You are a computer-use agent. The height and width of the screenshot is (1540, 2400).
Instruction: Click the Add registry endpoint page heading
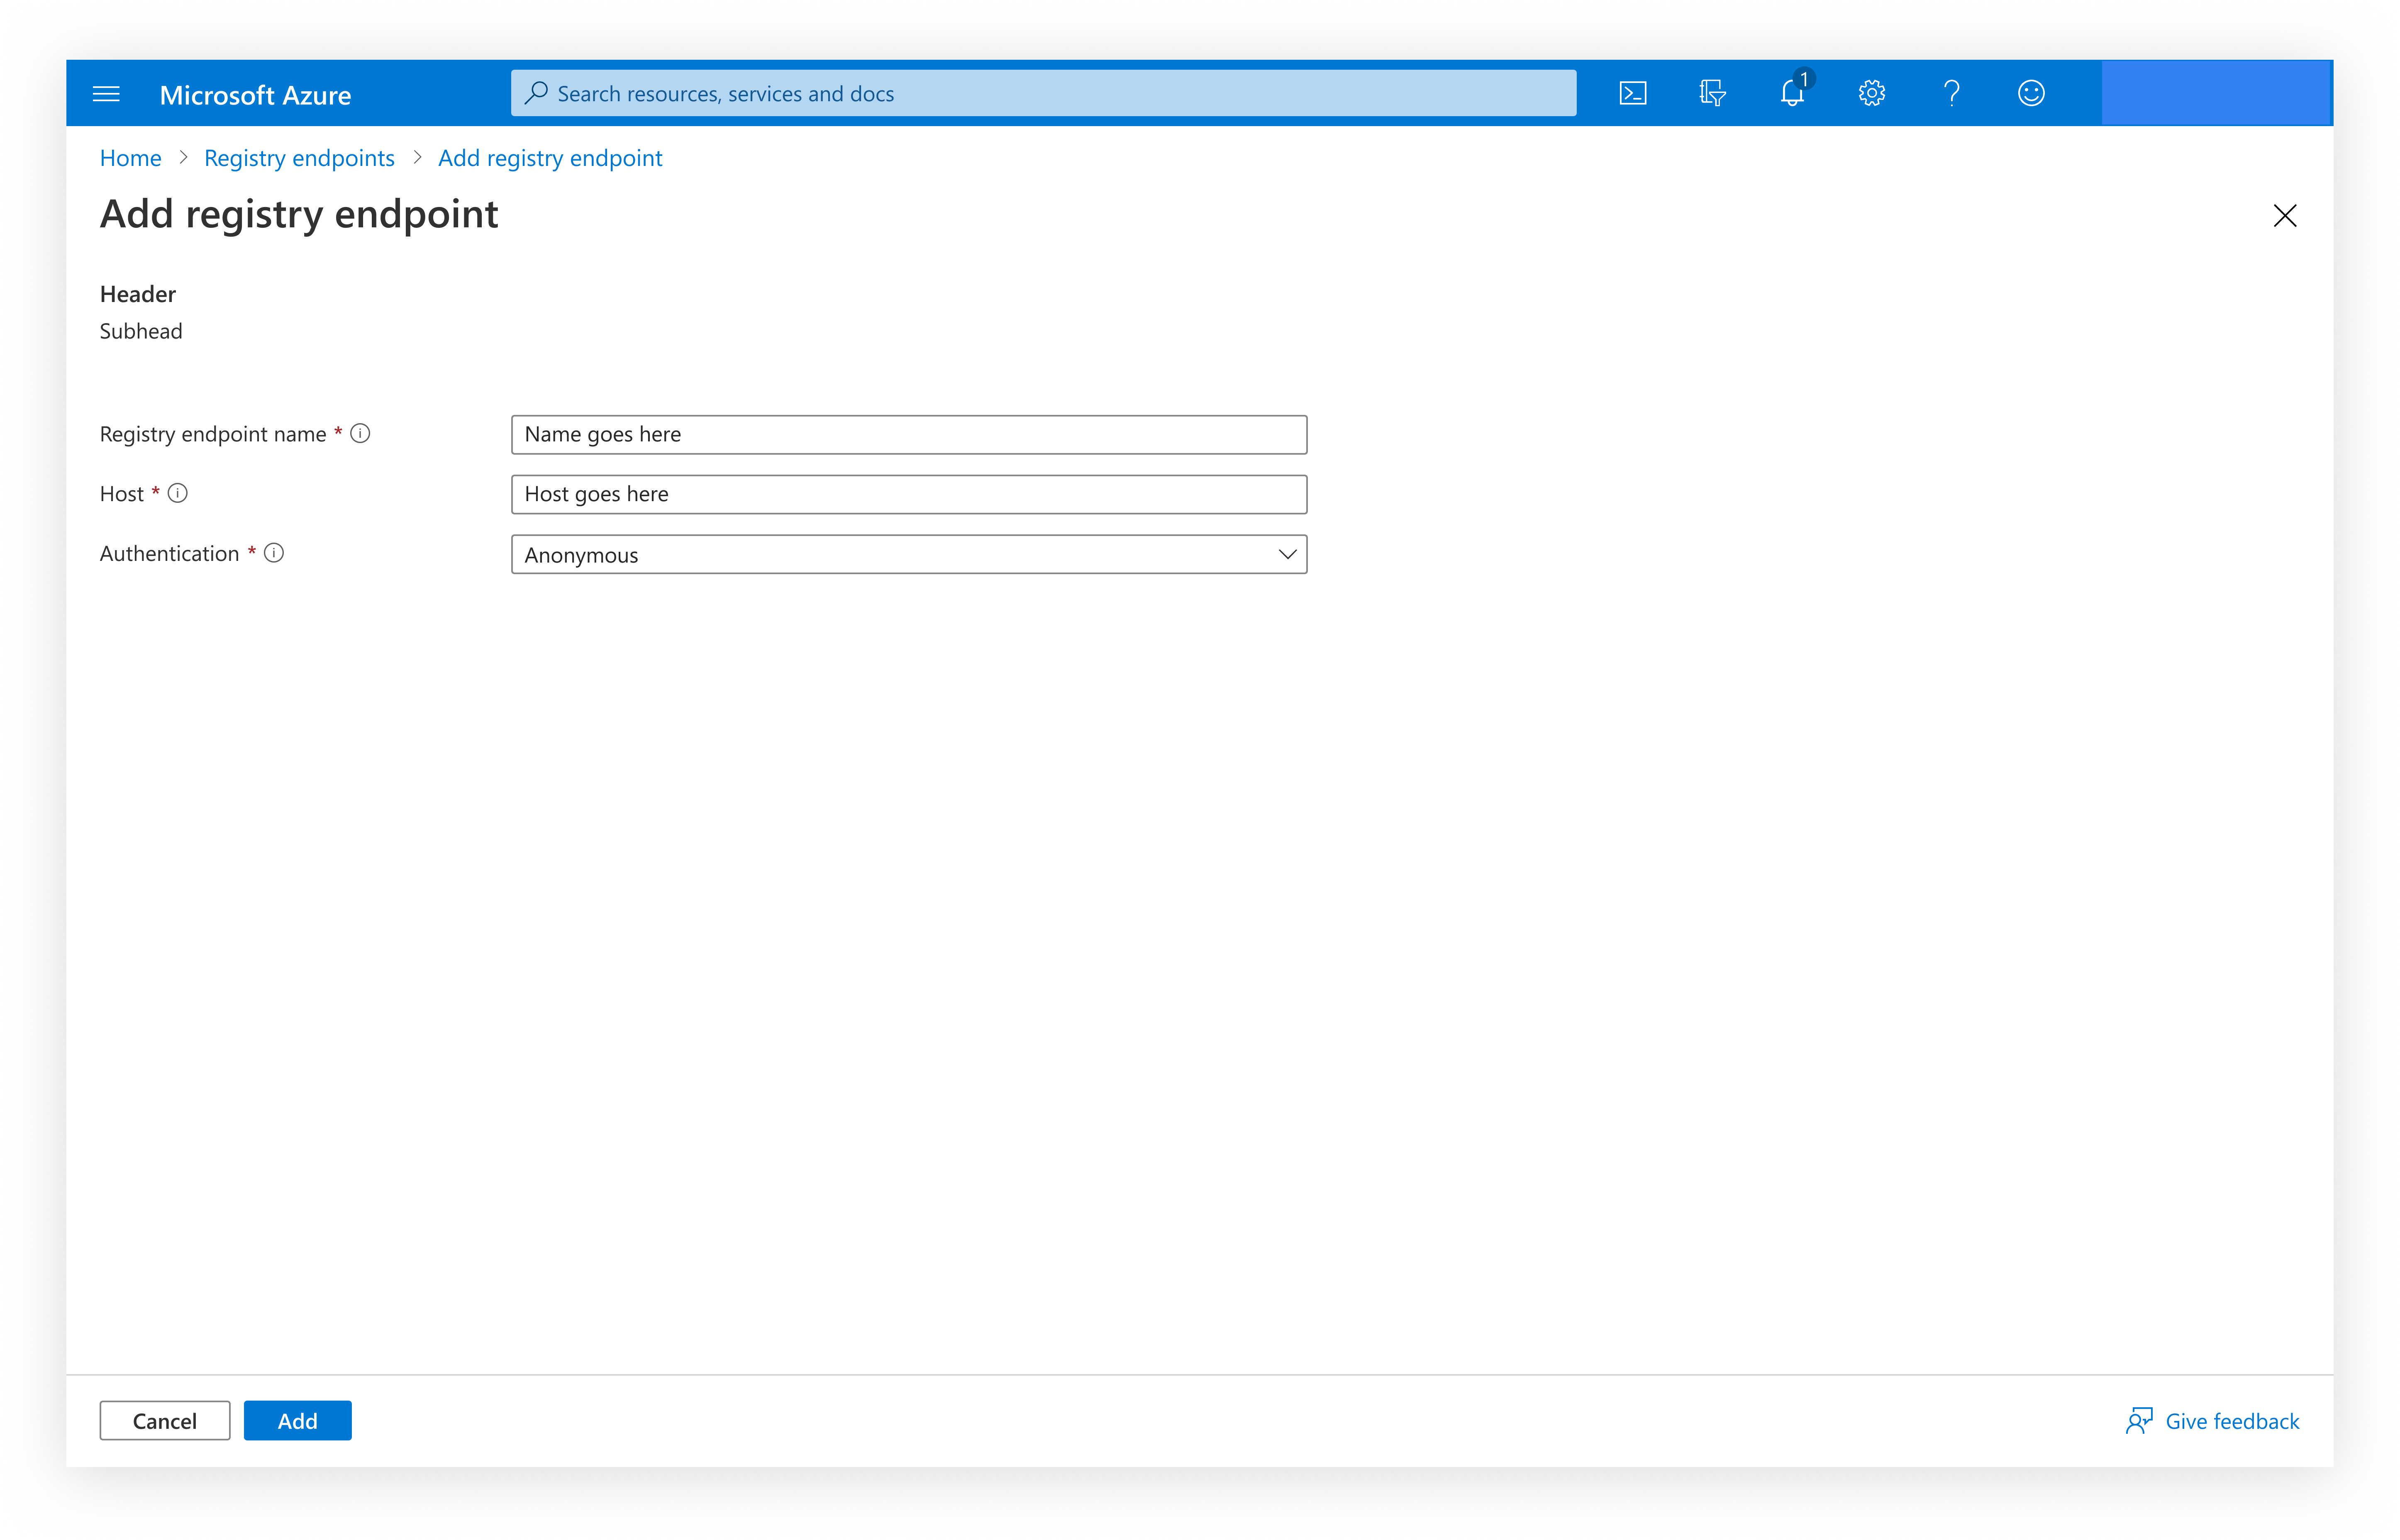[299, 214]
